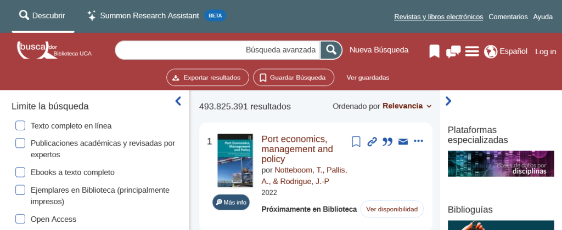
Task: Select the Descubrir tab
Action: coord(43,15)
